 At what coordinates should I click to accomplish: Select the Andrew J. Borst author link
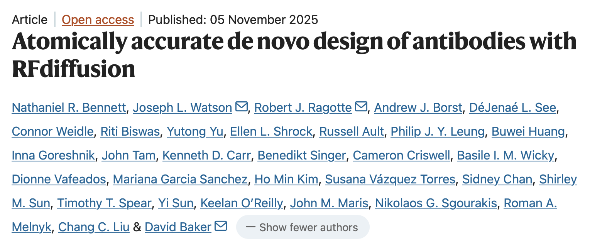point(418,108)
